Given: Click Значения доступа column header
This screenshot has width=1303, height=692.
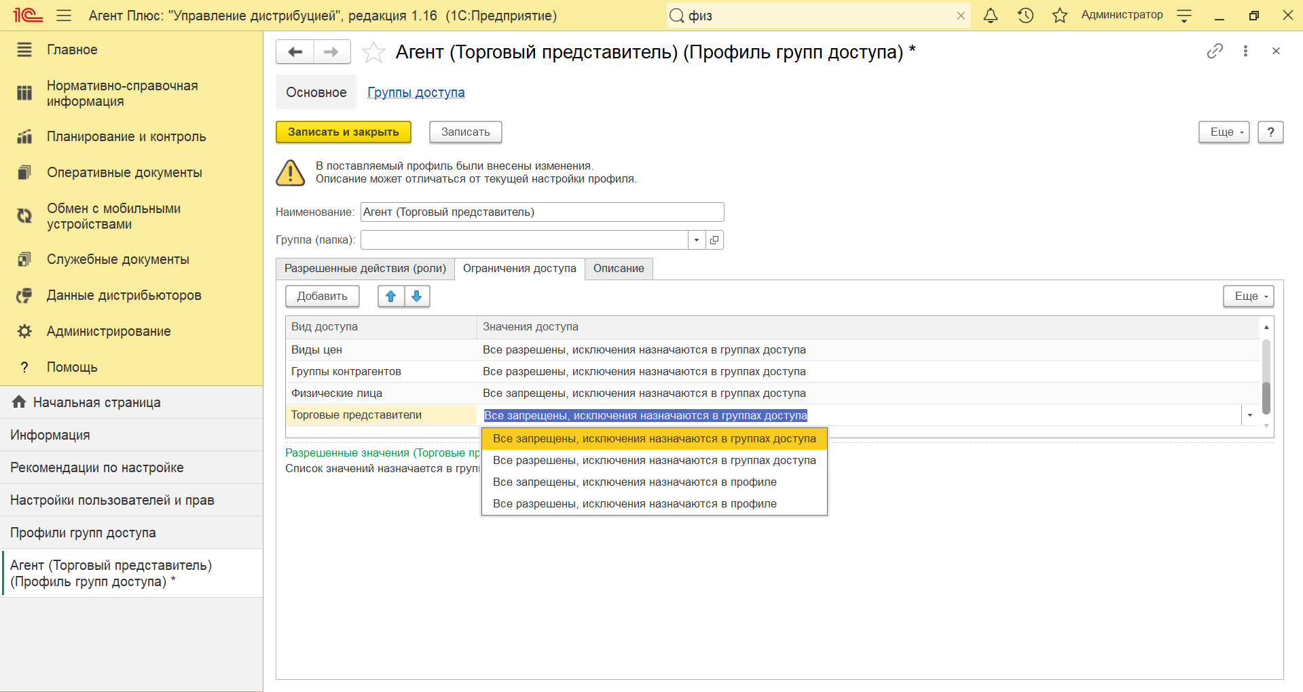Looking at the screenshot, I should click(868, 327).
